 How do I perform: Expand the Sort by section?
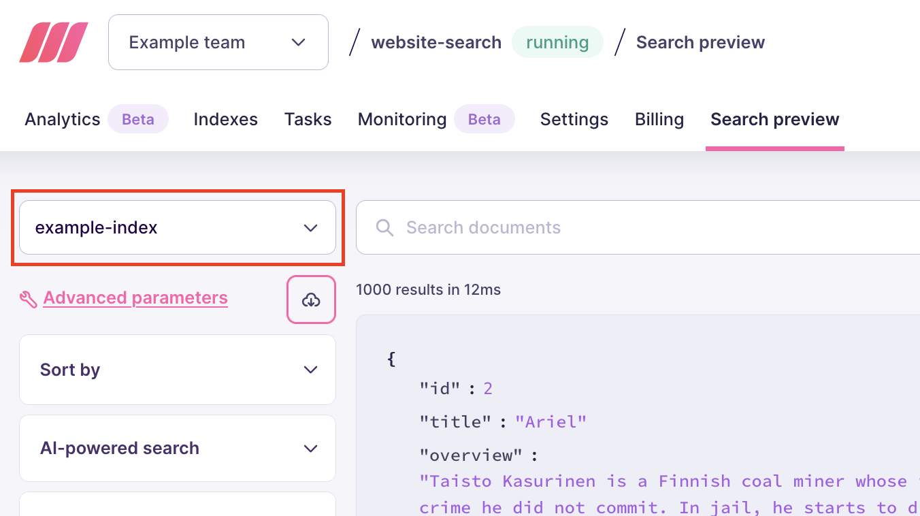[x=177, y=370]
